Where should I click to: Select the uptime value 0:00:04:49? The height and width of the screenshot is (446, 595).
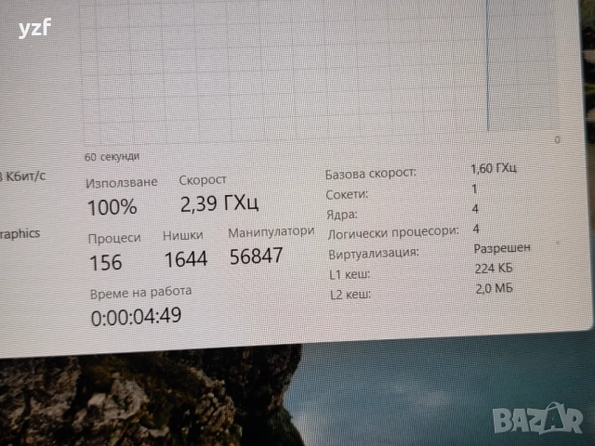[136, 315]
